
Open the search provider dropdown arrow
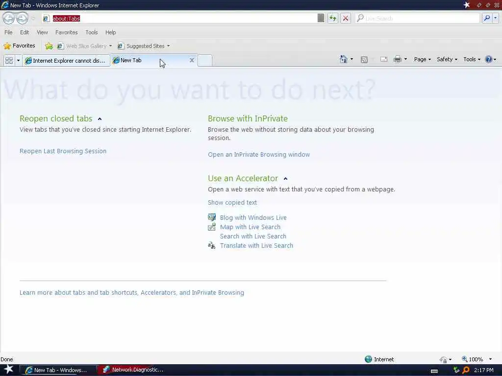[495, 18]
